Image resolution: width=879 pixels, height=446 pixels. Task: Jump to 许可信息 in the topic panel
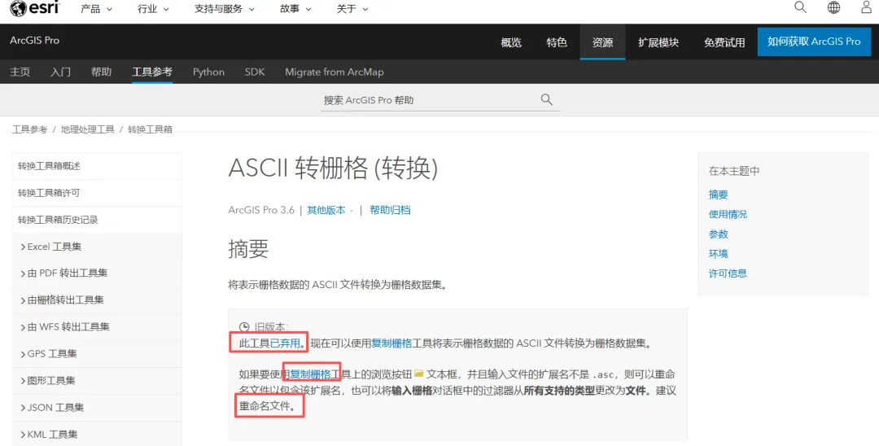click(x=728, y=273)
